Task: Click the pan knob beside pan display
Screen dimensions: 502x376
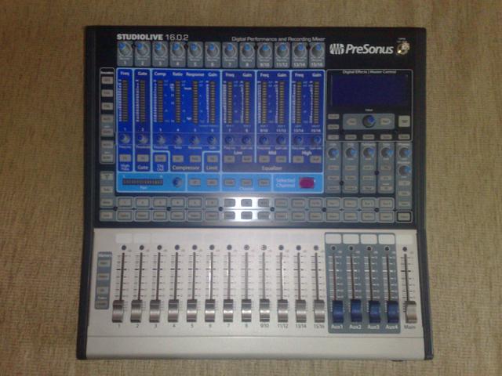Action: [x=177, y=182]
